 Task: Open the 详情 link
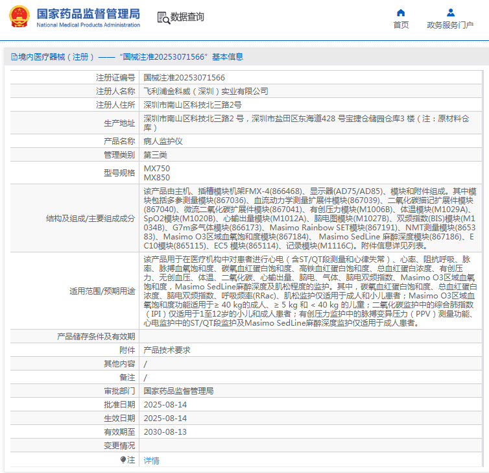(151, 460)
